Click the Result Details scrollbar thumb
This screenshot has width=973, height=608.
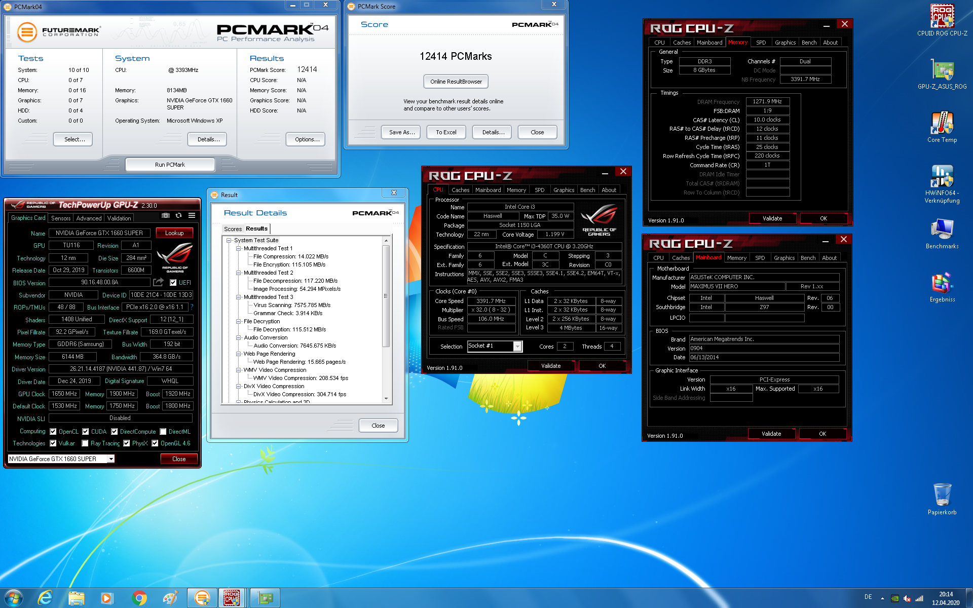coord(386,296)
